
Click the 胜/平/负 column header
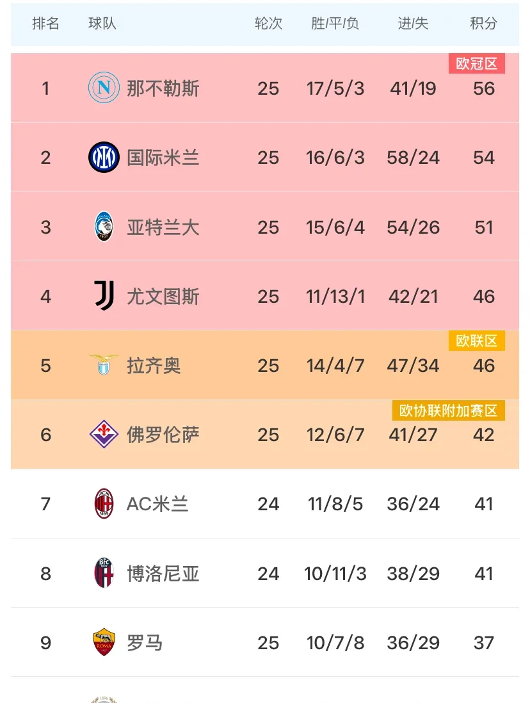tap(335, 23)
